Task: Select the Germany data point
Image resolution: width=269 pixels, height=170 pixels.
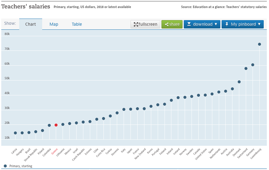Action: (253, 65)
